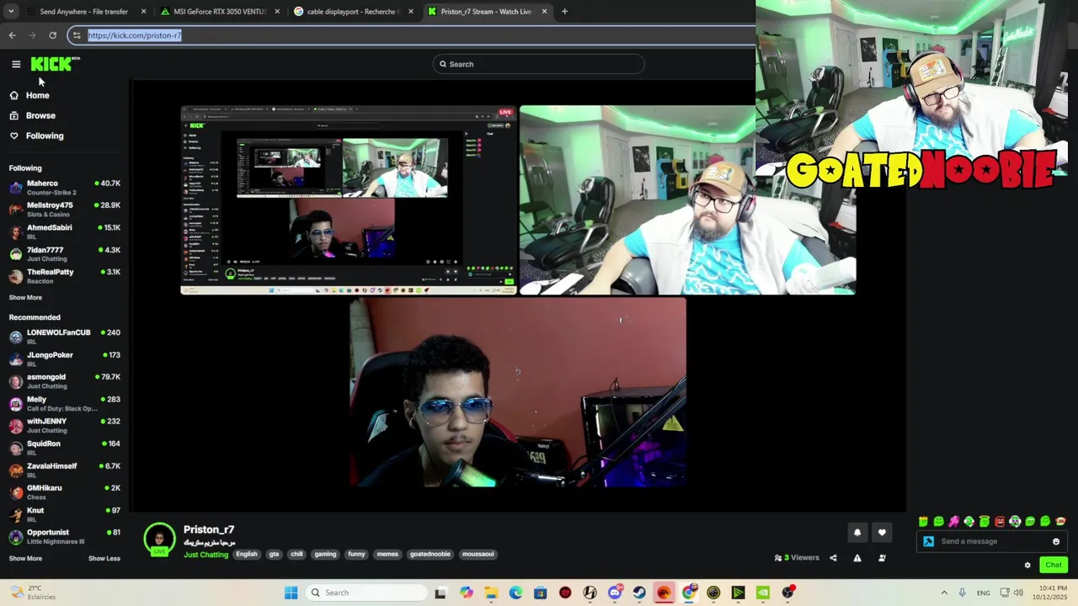This screenshot has width=1078, height=606.
Task: View site information icon in address bar
Action: [77, 35]
